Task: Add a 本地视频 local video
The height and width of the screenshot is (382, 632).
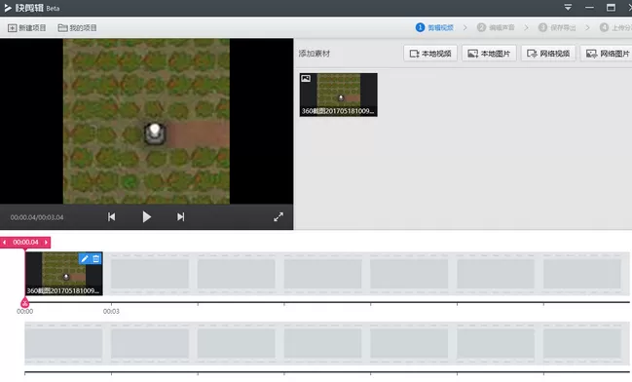Action: pyautogui.click(x=430, y=54)
